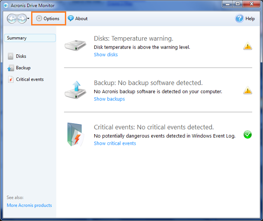Image resolution: width=263 pixels, height=221 pixels.
Task: Open Critical events in the sidebar
Action: pos(26,79)
